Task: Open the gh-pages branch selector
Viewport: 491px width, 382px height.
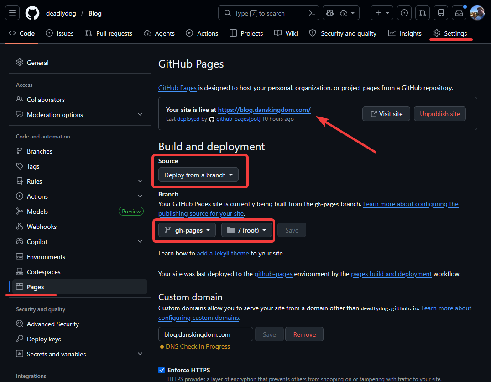Action: [186, 230]
